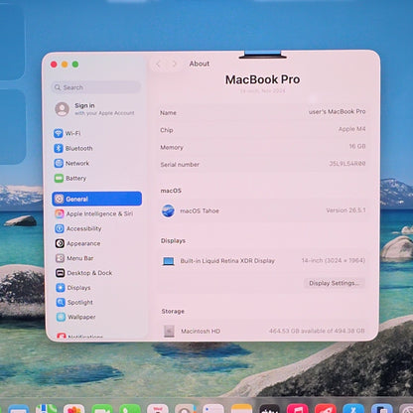Click the macOS Tahoe version row
The image size is (413, 413).
tap(263, 210)
